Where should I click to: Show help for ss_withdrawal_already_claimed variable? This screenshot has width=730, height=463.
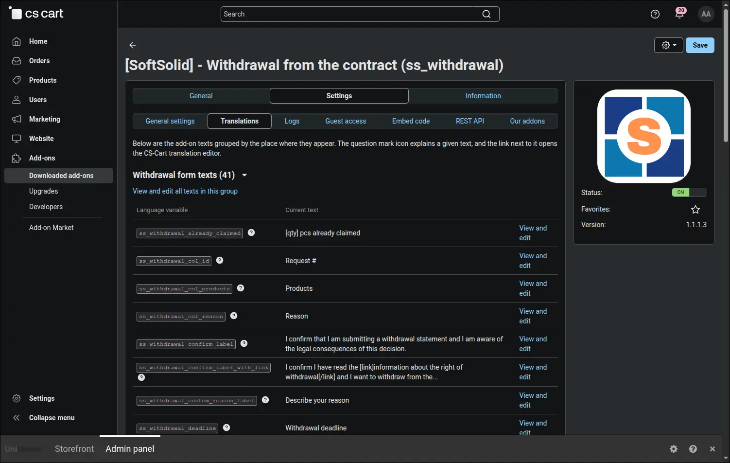pyautogui.click(x=251, y=232)
